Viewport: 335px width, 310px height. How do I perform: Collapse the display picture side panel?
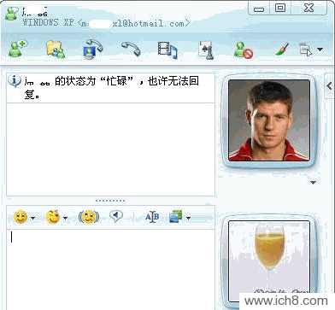coord(329,85)
